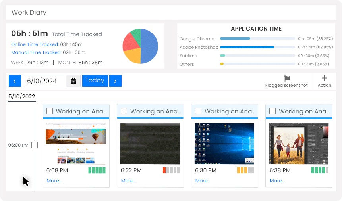Viewport: 342px width, 201px height.
Task: Open the Photoshop screenshot thumbnail at 6:38 PM
Action: click(x=299, y=143)
